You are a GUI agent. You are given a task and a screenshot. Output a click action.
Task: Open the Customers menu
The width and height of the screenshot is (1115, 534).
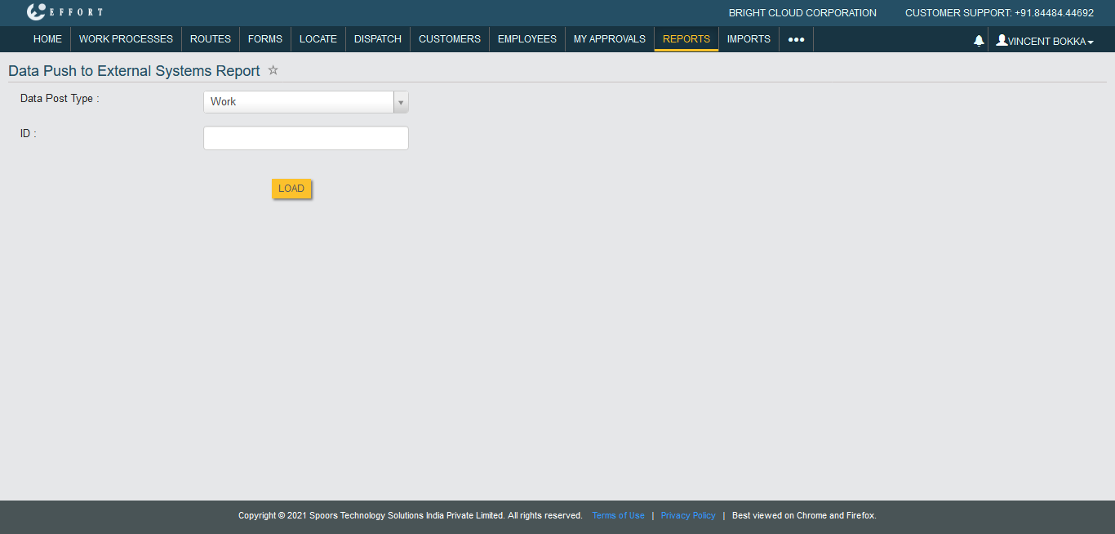450,39
